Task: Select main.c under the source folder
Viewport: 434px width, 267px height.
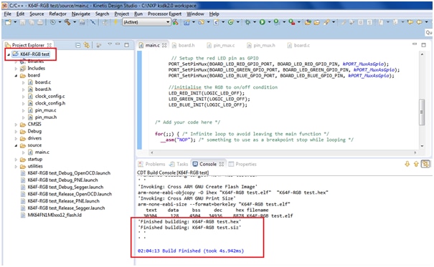Action: [x=42, y=152]
